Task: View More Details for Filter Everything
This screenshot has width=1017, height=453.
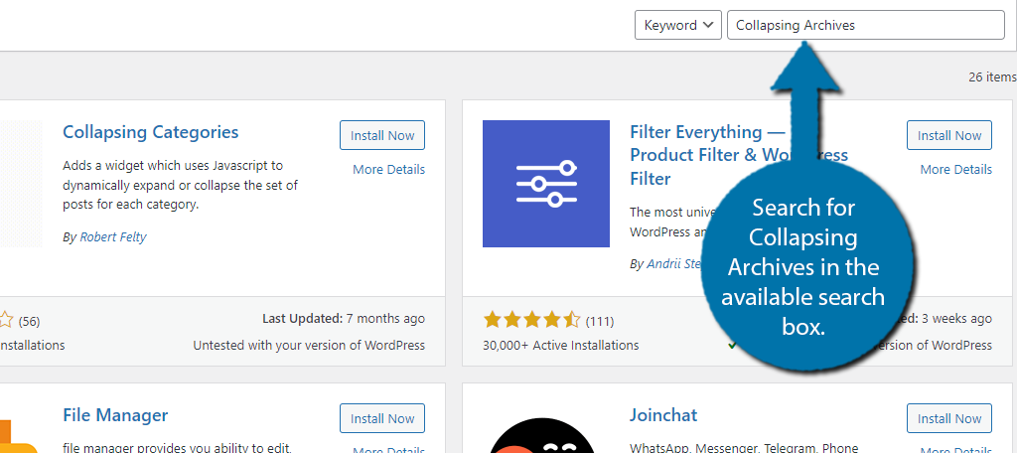Action: (x=956, y=170)
